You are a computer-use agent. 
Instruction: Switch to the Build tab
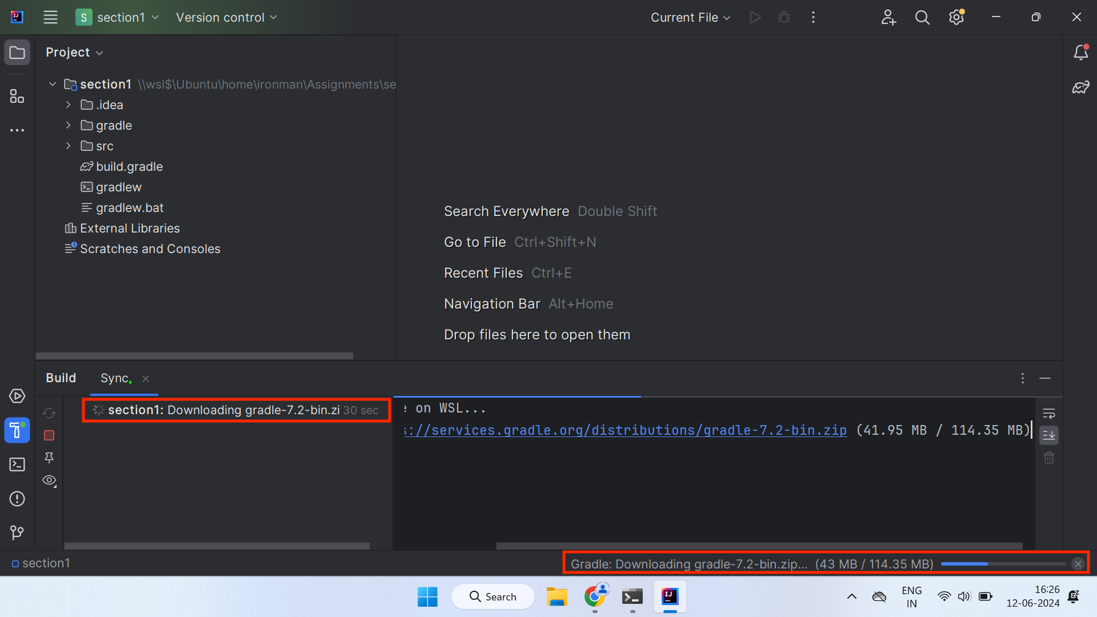pyautogui.click(x=61, y=378)
